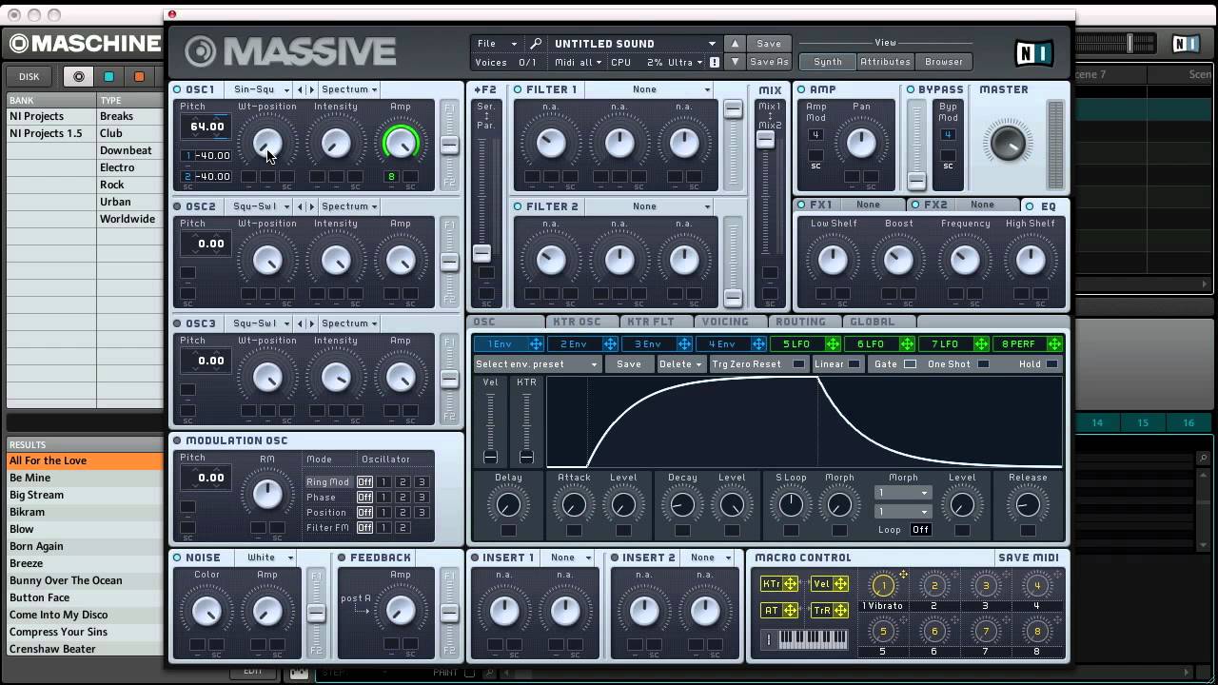This screenshot has width=1218, height=685.
Task: Click the orange icon in Maschine browser toolbar
Action: coord(139,77)
